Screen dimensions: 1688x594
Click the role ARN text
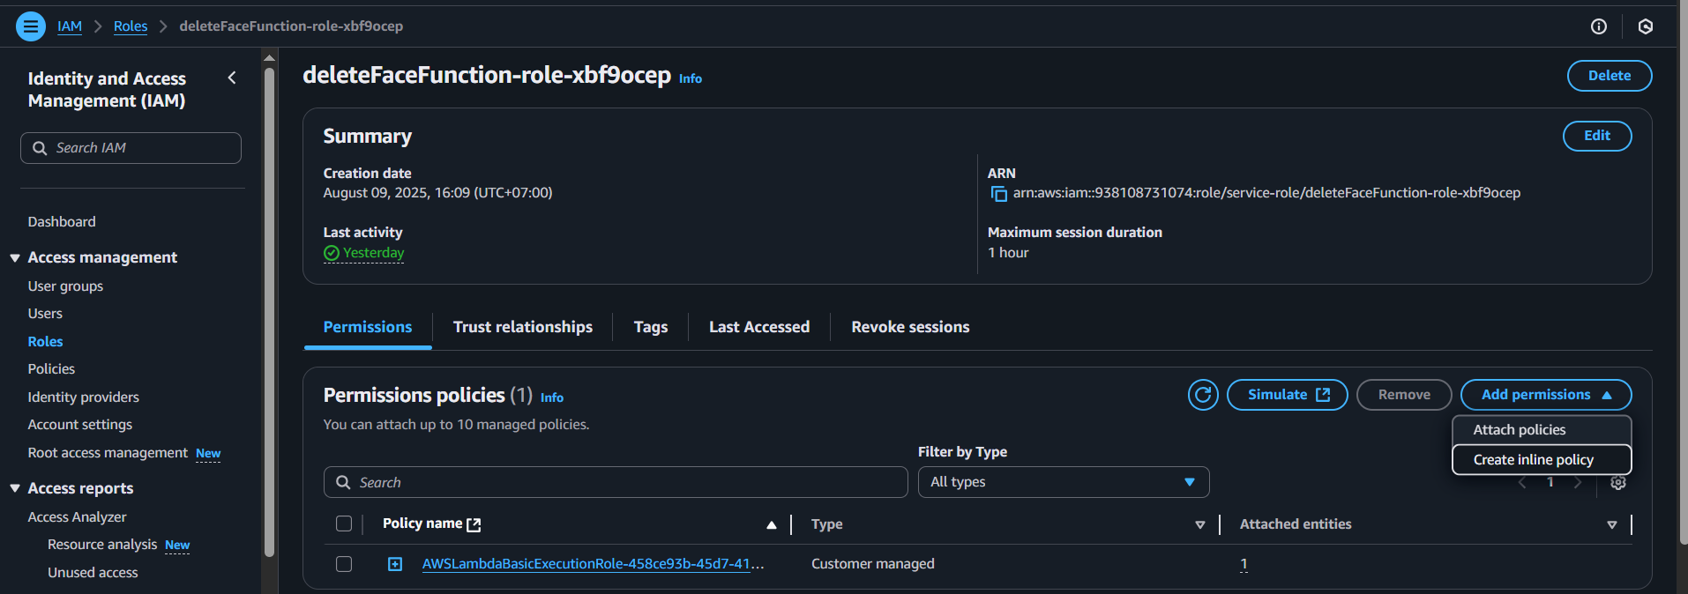point(1266,193)
